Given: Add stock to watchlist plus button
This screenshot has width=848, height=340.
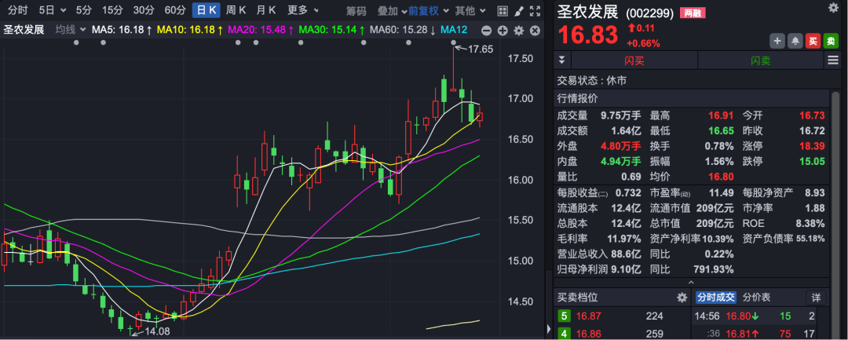Looking at the screenshot, I should [777, 41].
